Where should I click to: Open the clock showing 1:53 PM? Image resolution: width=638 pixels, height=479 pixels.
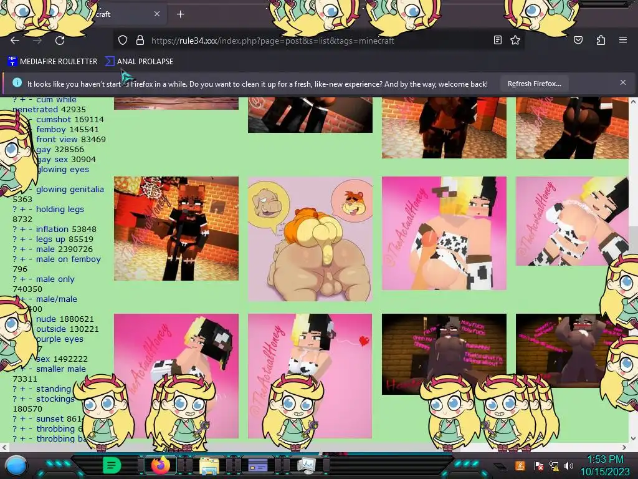tap(605, 465)
